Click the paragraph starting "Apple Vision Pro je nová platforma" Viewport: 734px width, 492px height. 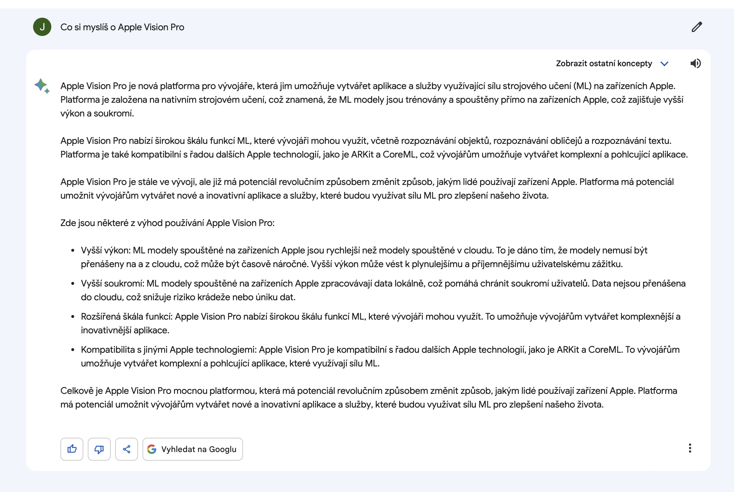pyautogui.click(x=372, y=100)
